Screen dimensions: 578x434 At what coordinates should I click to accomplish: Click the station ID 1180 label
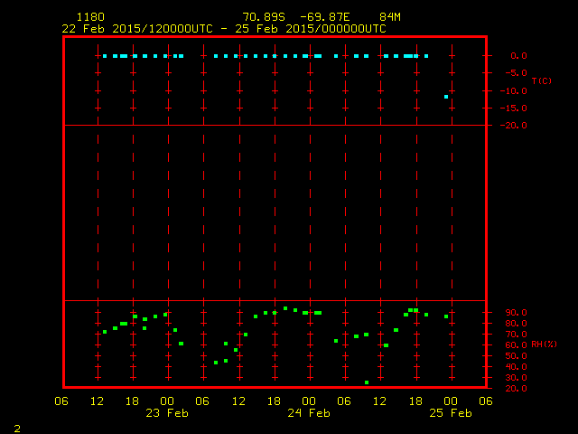coord(90,17)
